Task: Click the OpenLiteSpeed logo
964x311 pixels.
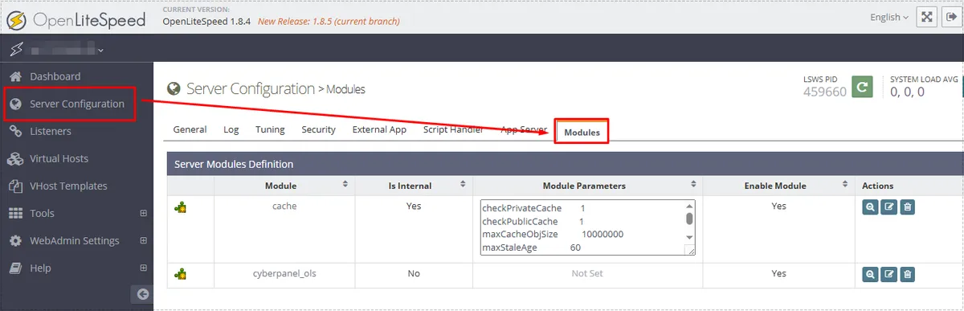Action: tap(76, 19)
